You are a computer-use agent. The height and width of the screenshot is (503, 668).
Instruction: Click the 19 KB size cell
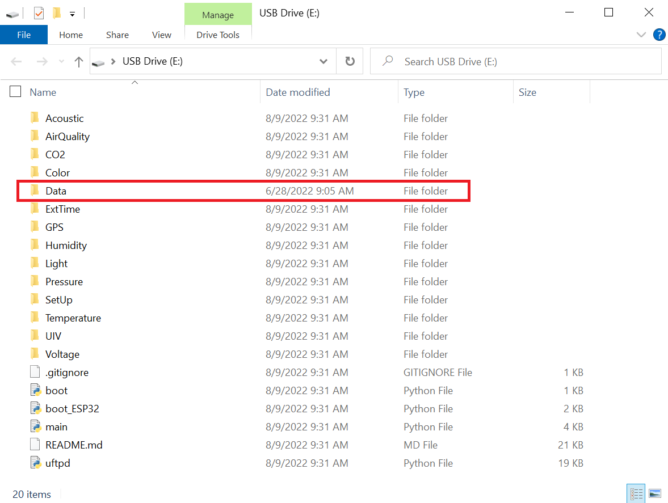[570, 463]
